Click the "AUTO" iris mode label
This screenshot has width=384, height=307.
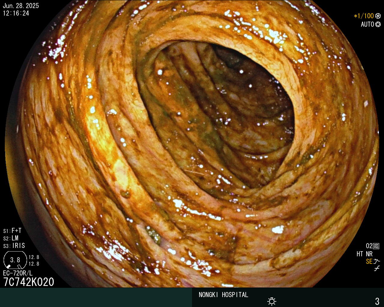tap(367, 24)
